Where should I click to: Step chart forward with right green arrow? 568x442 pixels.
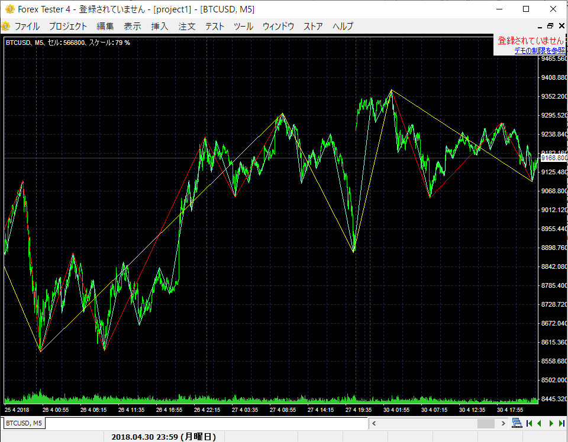click(551, 423)
